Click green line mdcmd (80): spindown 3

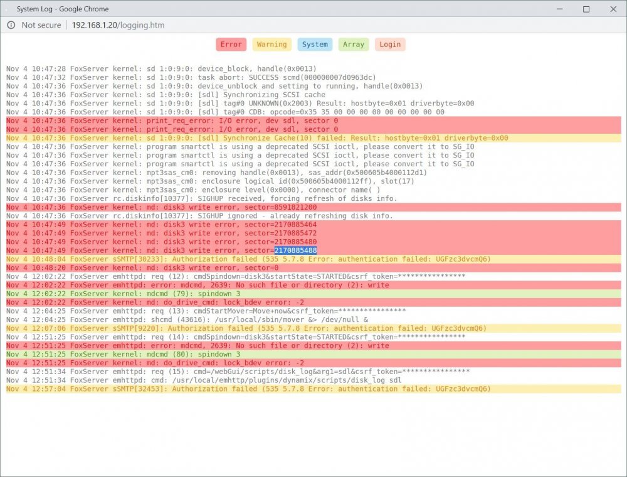pos(313,355)
